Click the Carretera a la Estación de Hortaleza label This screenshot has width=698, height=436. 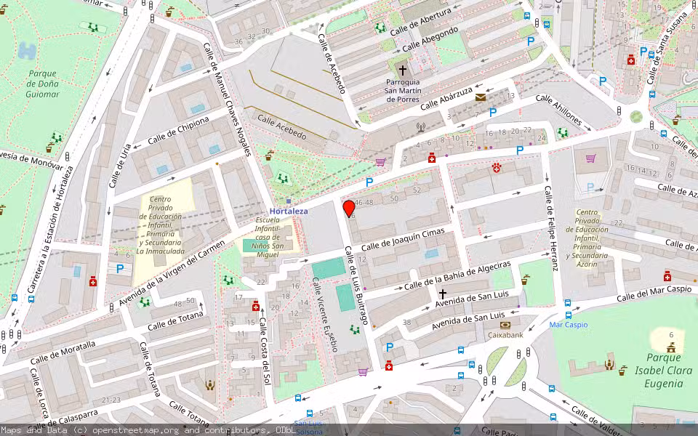[x=49, y=230]
